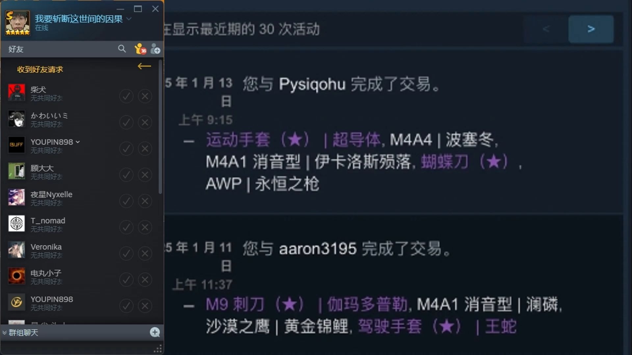Open dropdown arrow next to YOUPIN898
This screenshot has height=355, width=632.
[x=78, y=142]
